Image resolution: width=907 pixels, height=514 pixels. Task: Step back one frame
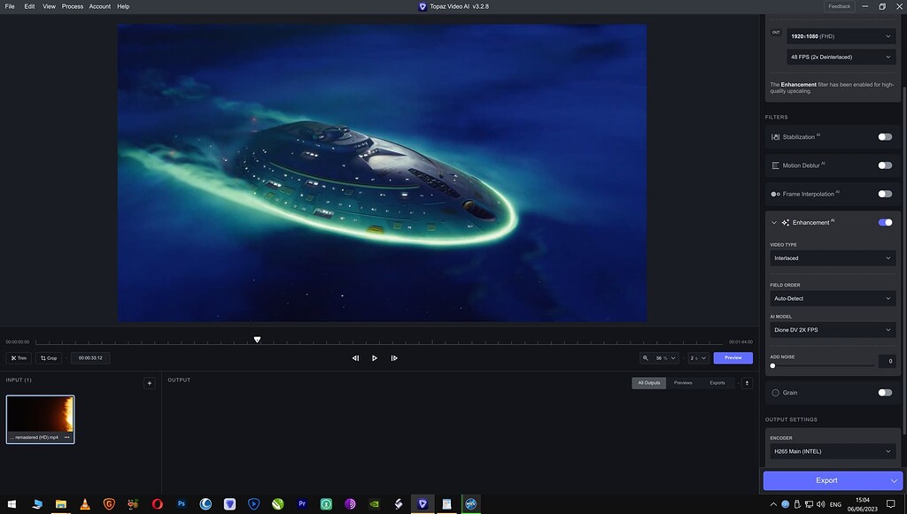(x=356, y=358)
